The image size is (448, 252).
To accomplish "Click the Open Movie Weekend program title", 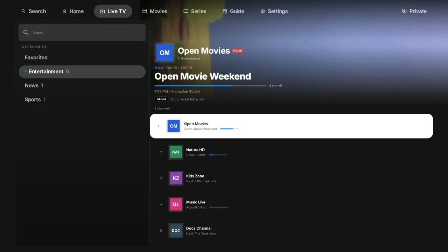I will coord(203,76).
